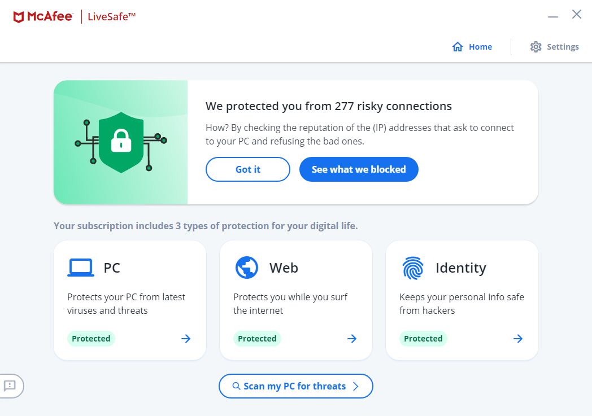592x416 pixels.
Task: Switch to the Home tab
Action: [480, 47]
